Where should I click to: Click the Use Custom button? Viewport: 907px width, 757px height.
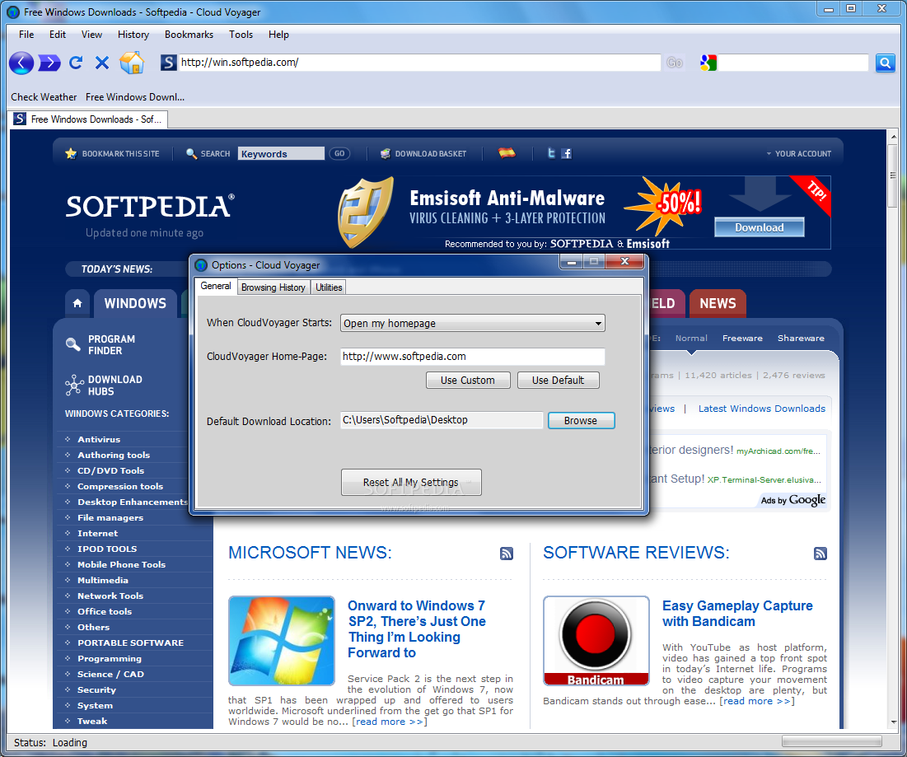pos(467,380)
